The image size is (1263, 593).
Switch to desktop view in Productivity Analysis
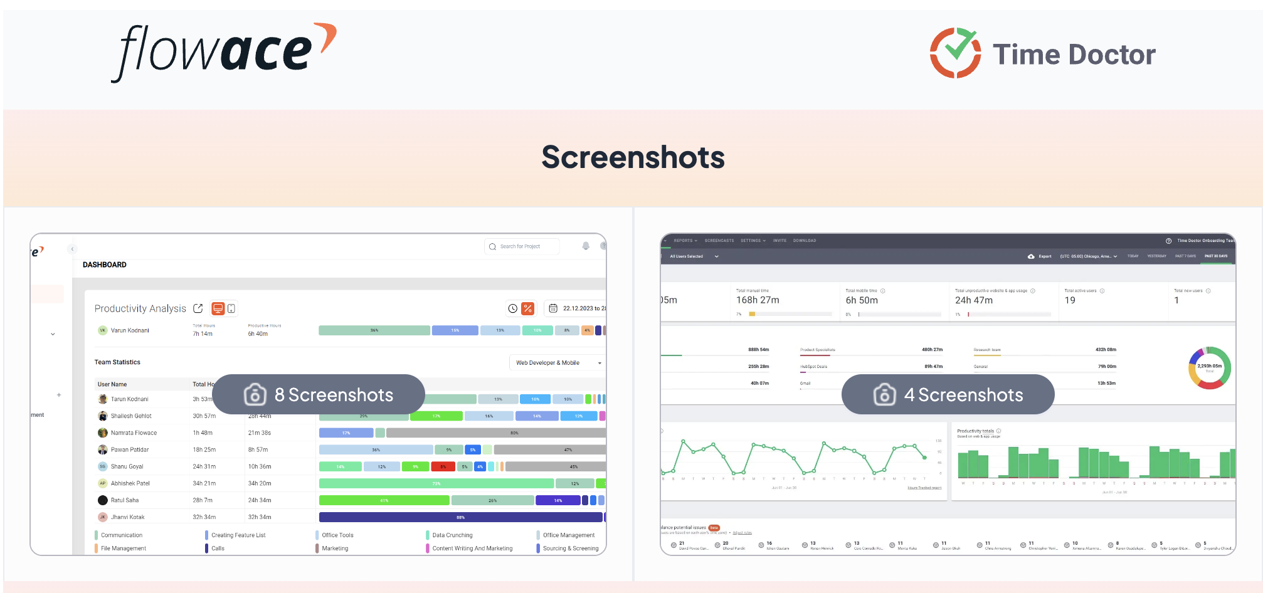[218, 308]
